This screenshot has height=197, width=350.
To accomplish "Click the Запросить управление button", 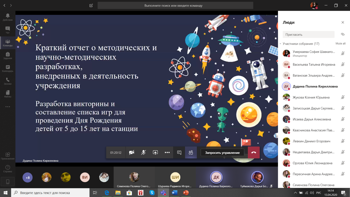I will (x=222, y=153).
